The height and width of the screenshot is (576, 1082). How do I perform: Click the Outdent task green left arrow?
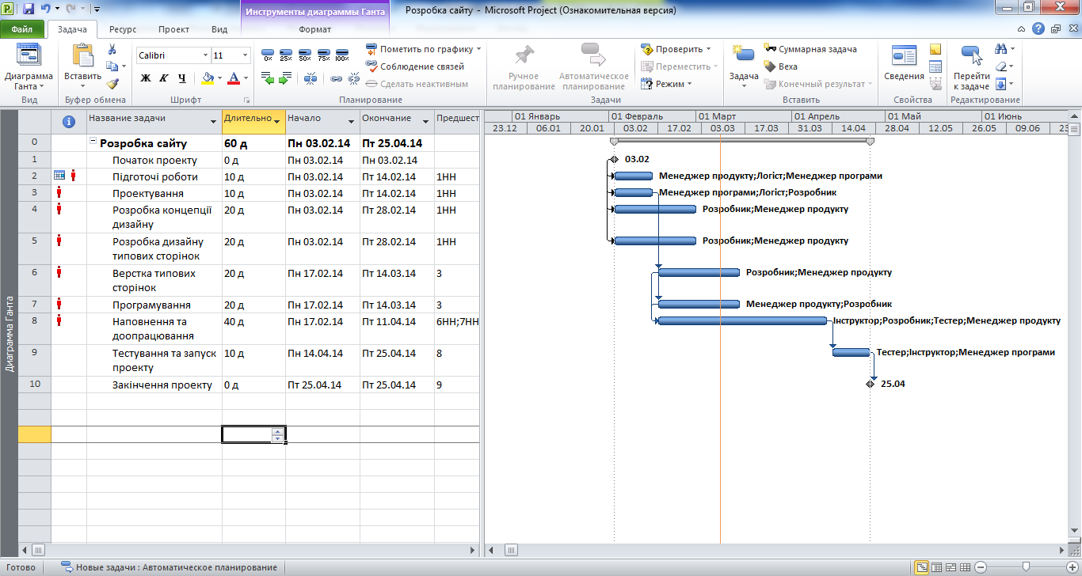tap(268, 78)
